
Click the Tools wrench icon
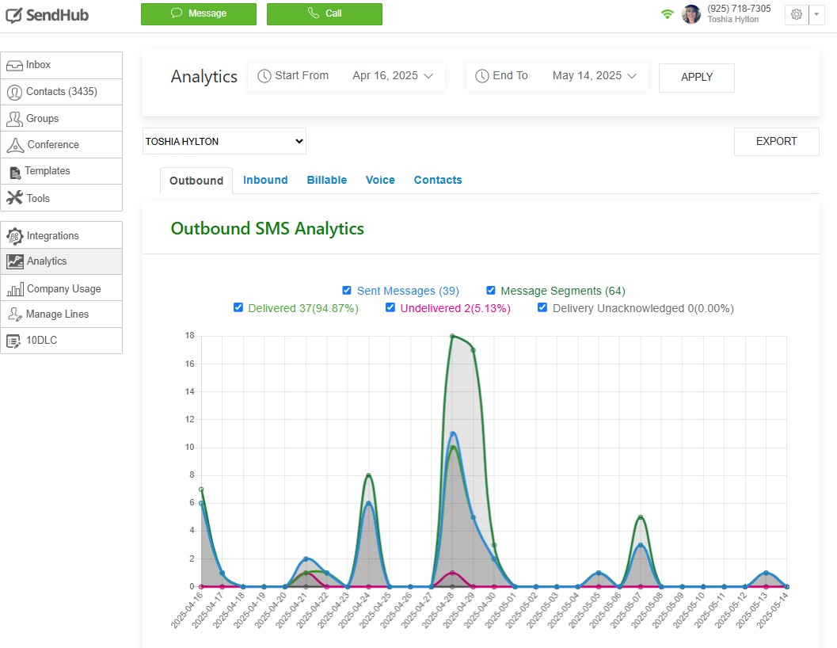click(x=14, y=198)
